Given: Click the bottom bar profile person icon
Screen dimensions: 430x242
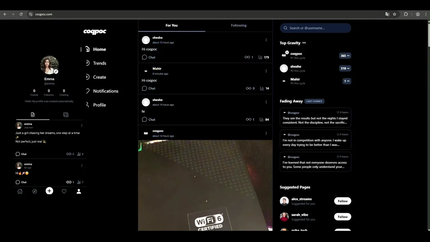Looking at the screenshot, I should (79, 191).
